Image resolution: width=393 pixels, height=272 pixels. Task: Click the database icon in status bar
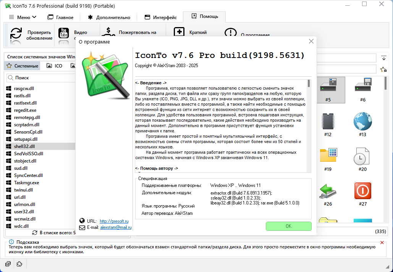coord(8,264)
